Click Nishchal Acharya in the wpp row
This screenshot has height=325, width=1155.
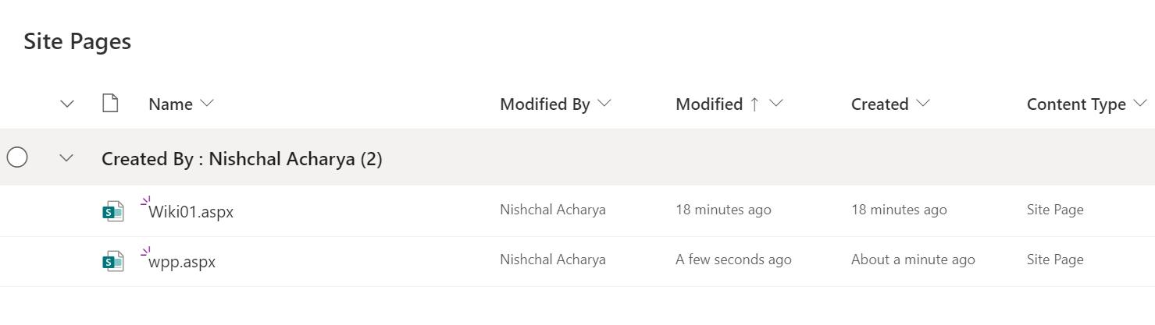point(553,260)
